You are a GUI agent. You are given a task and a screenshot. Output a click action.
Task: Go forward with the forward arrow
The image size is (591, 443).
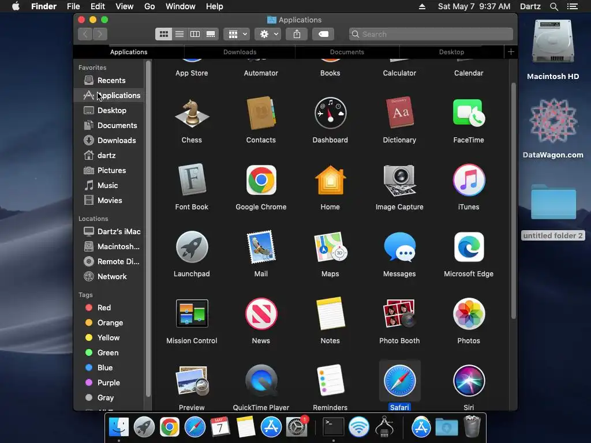pyautogui.click(x=100, y=34)
